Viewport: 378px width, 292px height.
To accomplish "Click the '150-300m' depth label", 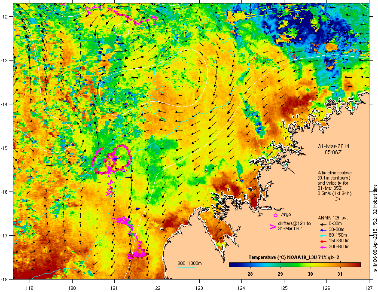I will pos(339,240).
